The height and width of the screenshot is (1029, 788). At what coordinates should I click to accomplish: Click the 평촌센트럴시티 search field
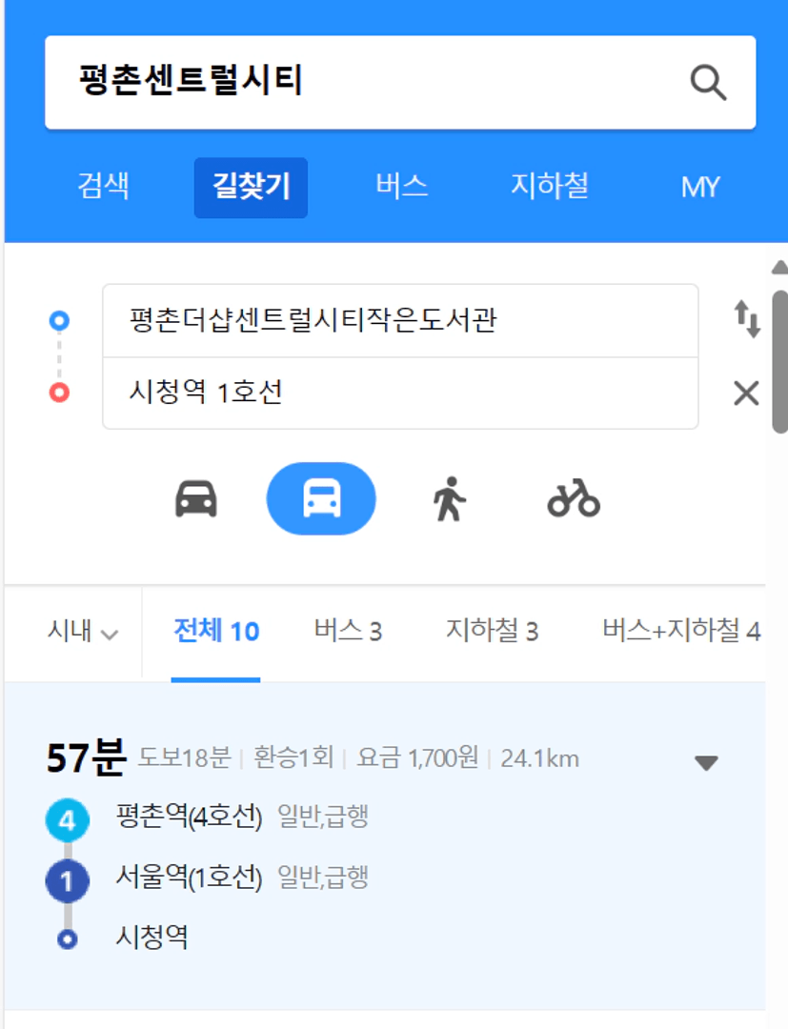tap(400, 83)
